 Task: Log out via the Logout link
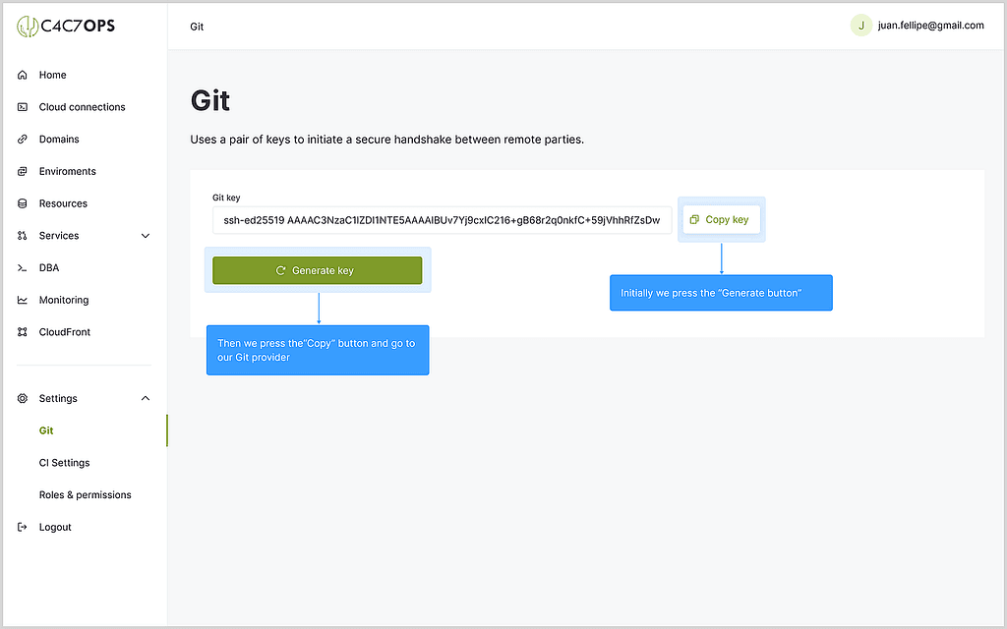(x=55, y=527)
